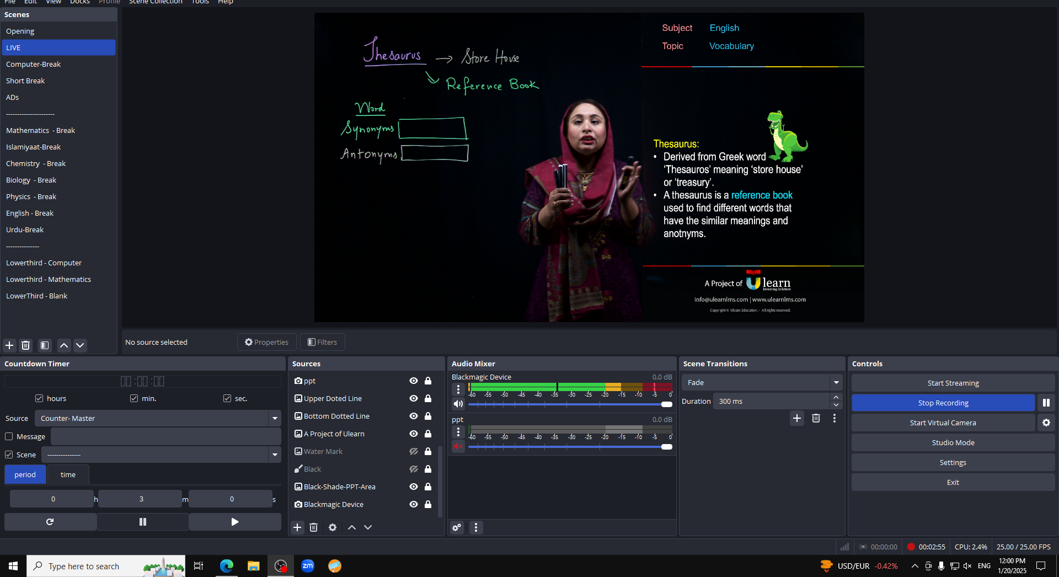Disable the Scene checkbox in timer

pos(9,455)
